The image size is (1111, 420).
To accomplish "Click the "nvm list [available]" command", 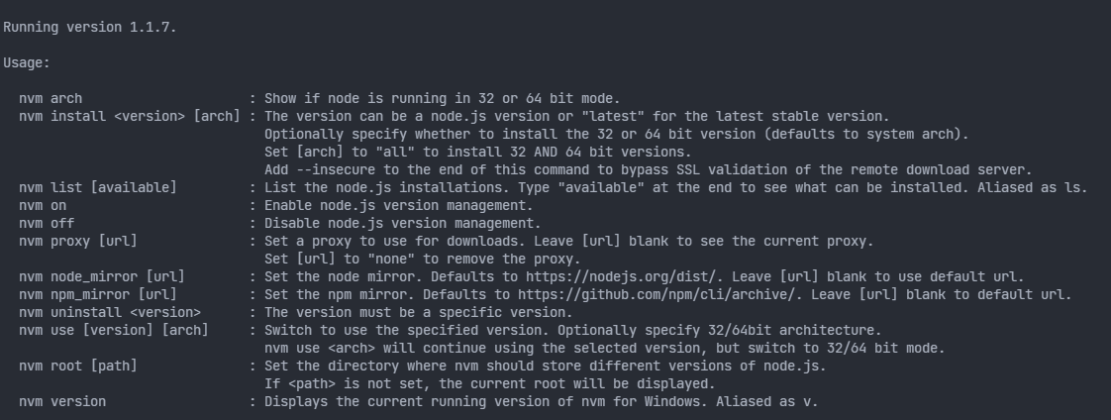I will click(x=98, y=187).
